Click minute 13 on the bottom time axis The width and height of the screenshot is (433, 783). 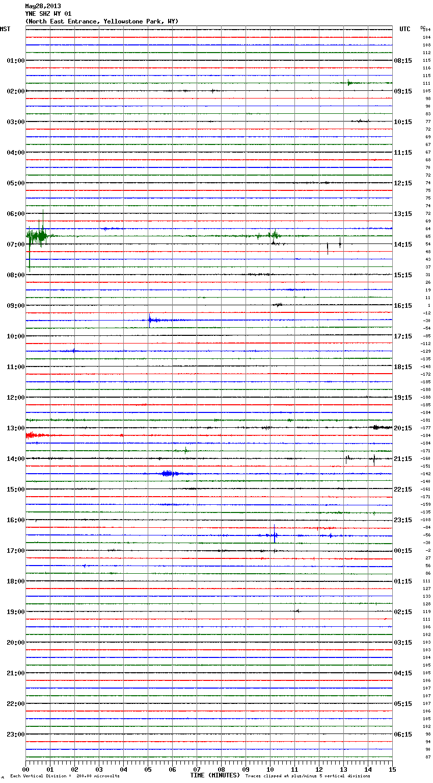pos(344,769)
